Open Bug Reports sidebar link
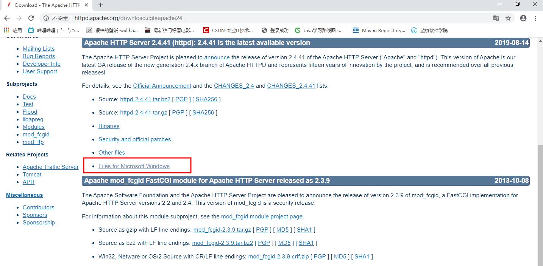This screenshot has height=266, width=543. [x=39, y=56]
